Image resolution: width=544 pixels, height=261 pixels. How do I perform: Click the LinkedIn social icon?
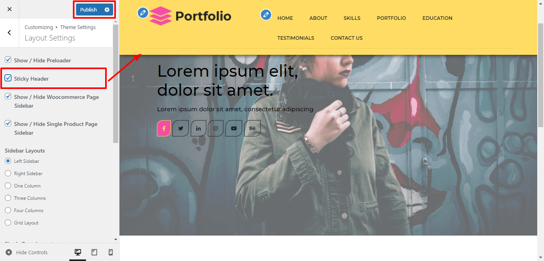click(x=198, y=128)
